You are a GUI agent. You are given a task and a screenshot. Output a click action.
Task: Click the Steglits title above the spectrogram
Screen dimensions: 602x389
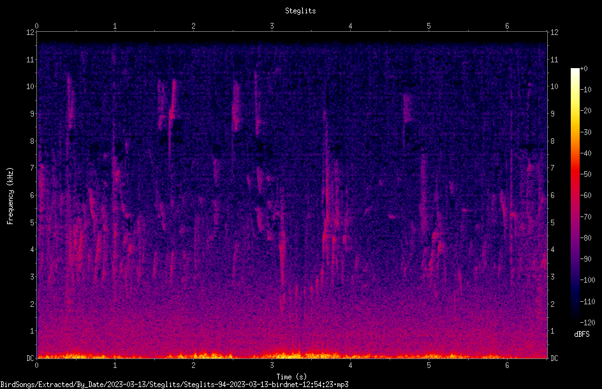(300, 11)
